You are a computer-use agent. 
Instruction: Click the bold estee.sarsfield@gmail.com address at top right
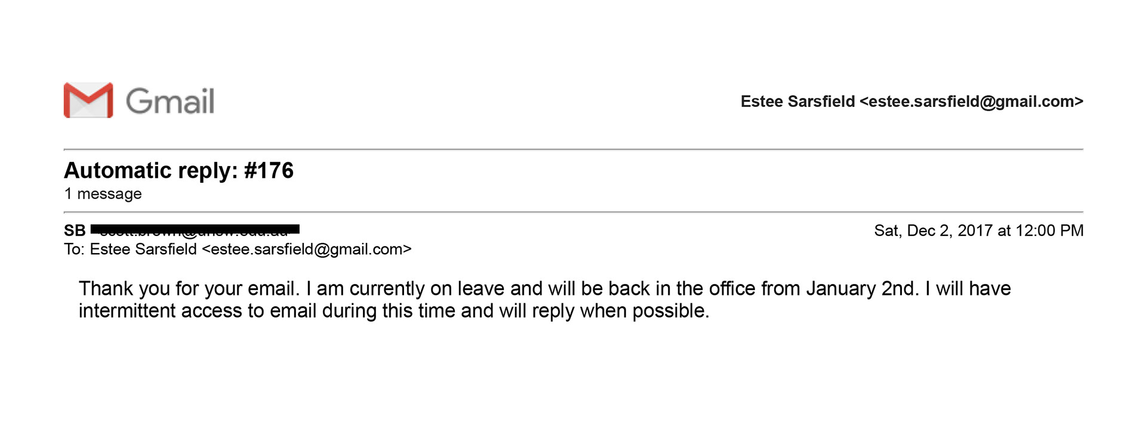tap(972, 101)
